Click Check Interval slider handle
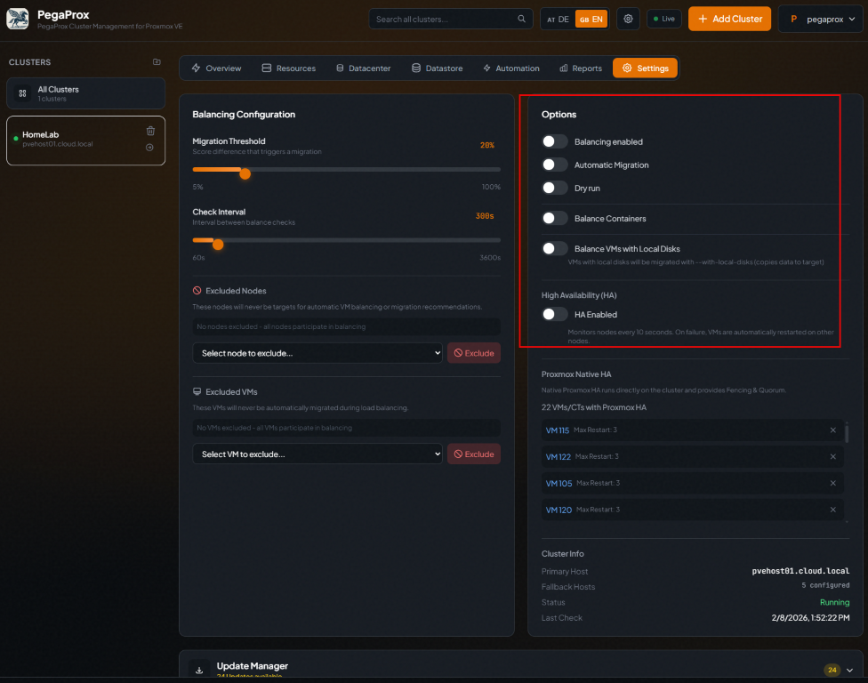This screenshot has width=868, height=683. [218, 244]
